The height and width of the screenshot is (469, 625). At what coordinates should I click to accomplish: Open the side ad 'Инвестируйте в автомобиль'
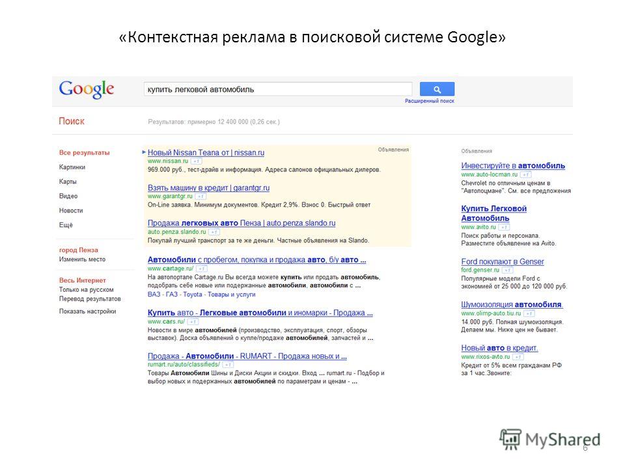pyautogui.click(x=513, y=165)
